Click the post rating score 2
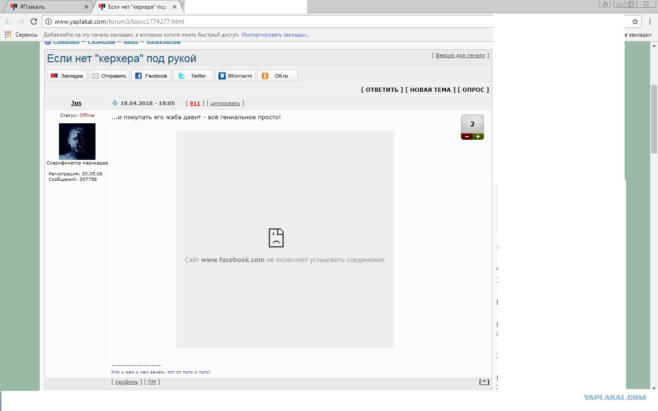This screenshot has height=411, width=658. [472, 124]
